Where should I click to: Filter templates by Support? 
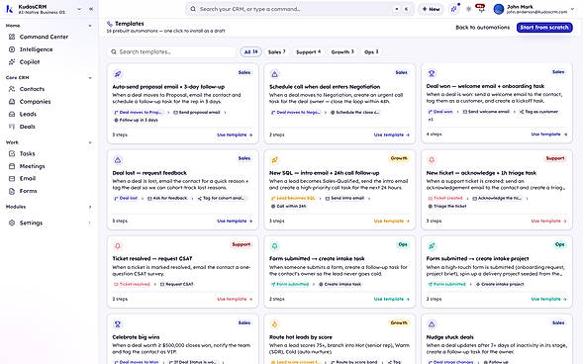[308, 52]
